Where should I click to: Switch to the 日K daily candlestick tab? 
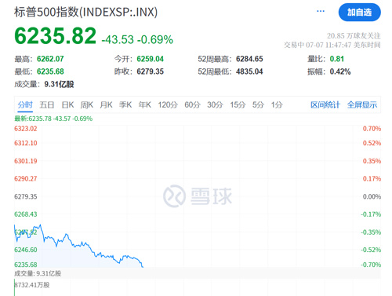(x=67, y=105)
